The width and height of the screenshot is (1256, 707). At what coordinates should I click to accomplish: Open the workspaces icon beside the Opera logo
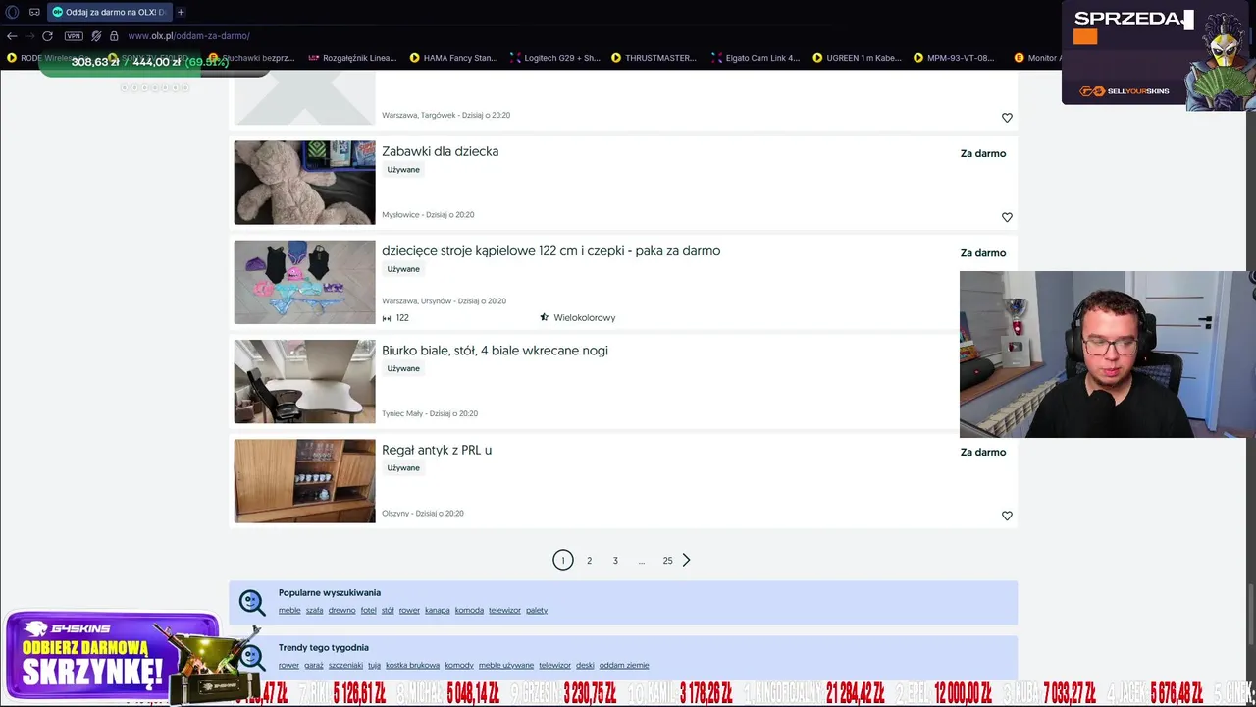click(x=34, y=12)
